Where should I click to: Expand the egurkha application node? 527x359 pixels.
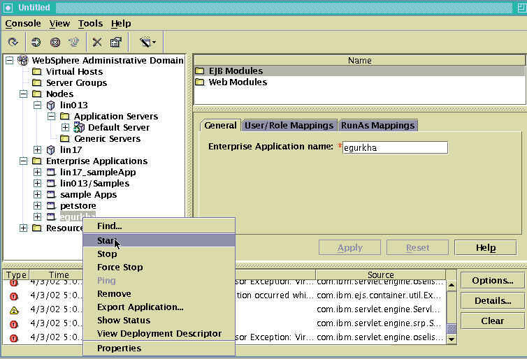coord(37,217)
